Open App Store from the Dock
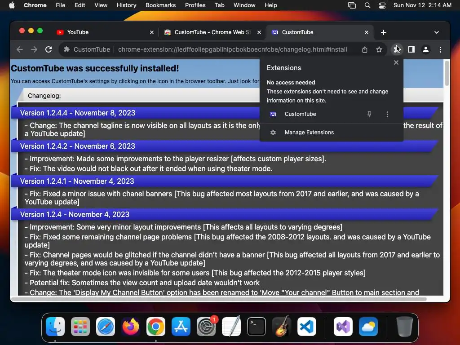 coord(181,327)
